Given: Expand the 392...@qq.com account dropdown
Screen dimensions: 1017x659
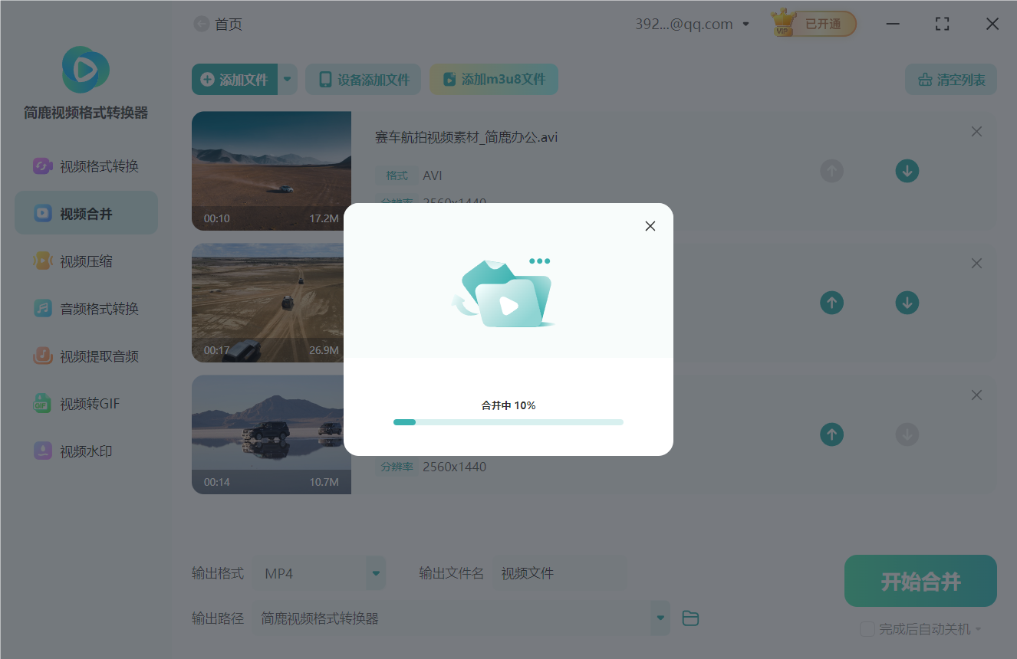Looking at the screenshot, I should pos(745,24).
